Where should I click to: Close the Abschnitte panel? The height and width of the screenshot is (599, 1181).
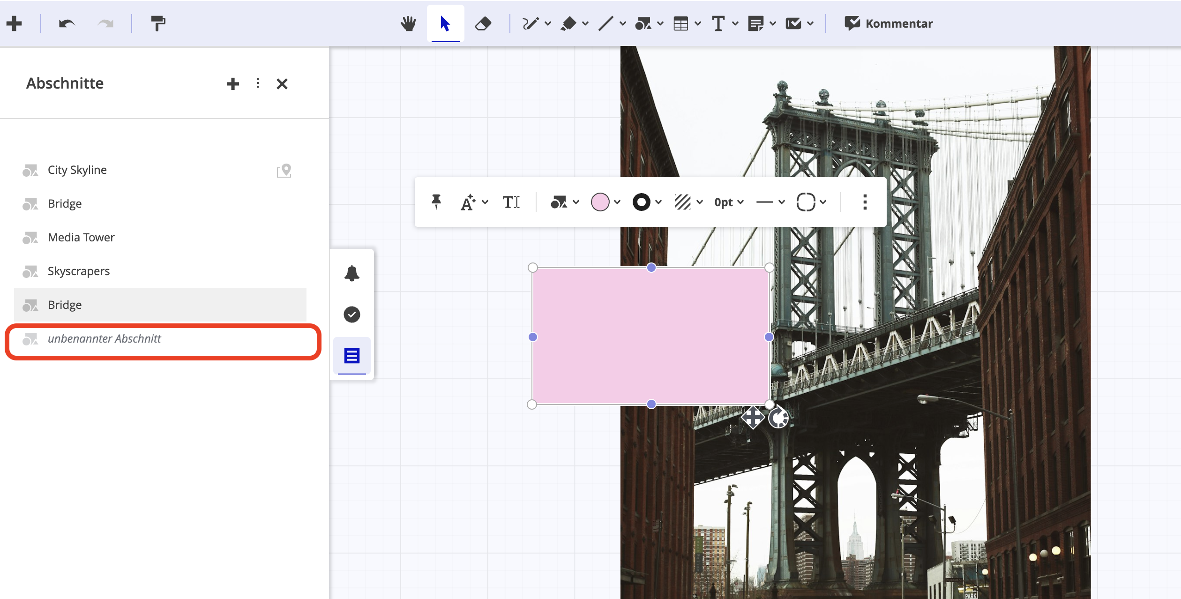282,83
